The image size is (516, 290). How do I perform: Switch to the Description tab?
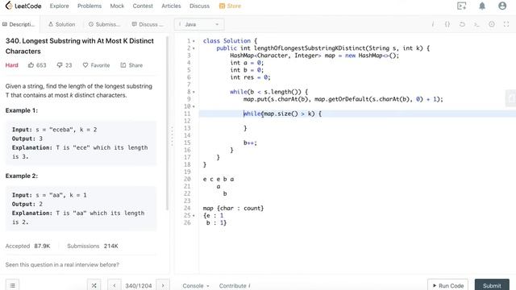pos(19,24)
